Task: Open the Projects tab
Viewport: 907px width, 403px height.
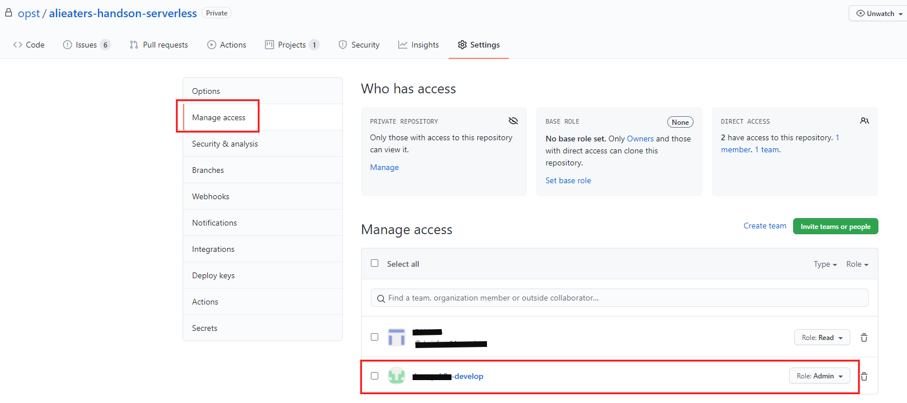Action: 292,45
